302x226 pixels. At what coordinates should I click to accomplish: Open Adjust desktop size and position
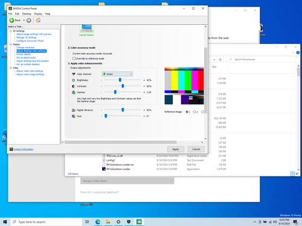(33, 61)
